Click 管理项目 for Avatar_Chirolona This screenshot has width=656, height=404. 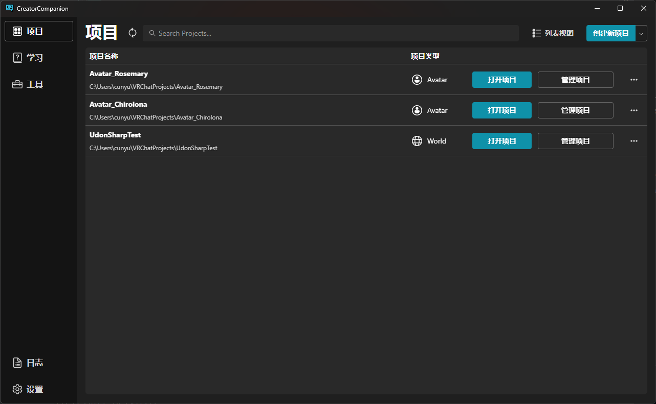coord(575,110)
